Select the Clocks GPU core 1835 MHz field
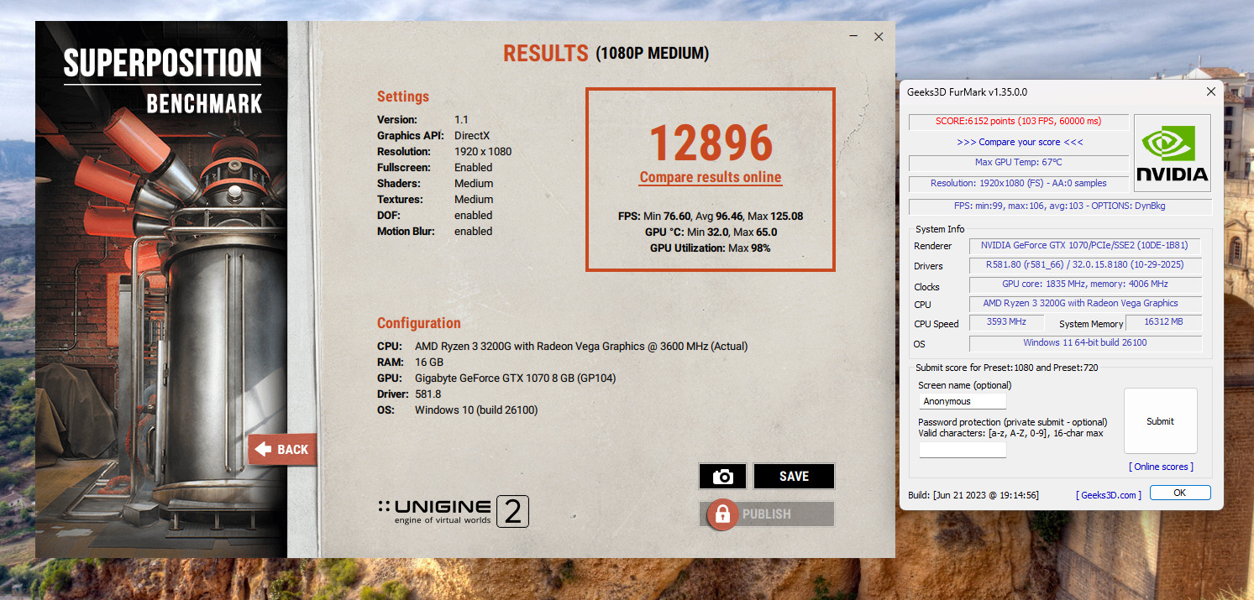This screenshot has width=1254, height=600. coord(1085,285)
